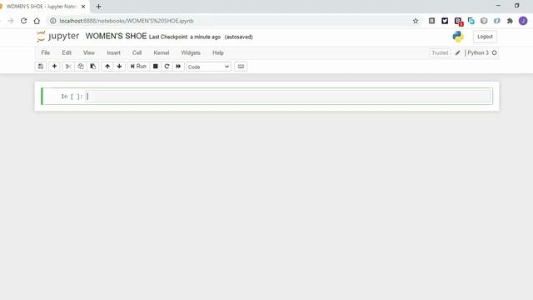The image size is (533, 300).
Task: Click the Last Checkpoint status text
Action: [x=185, y=37]
